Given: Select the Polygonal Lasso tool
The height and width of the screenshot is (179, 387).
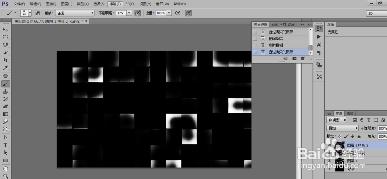Looking at the screenshot, I should (x=5, y=45).
